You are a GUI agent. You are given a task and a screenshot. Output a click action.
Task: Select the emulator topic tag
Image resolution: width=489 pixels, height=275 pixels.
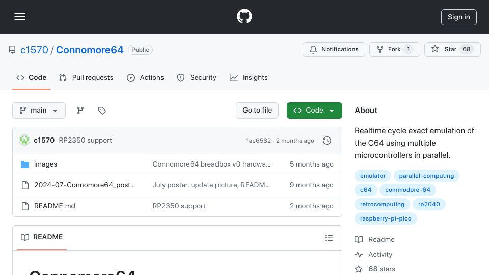[x=373, y=176]
